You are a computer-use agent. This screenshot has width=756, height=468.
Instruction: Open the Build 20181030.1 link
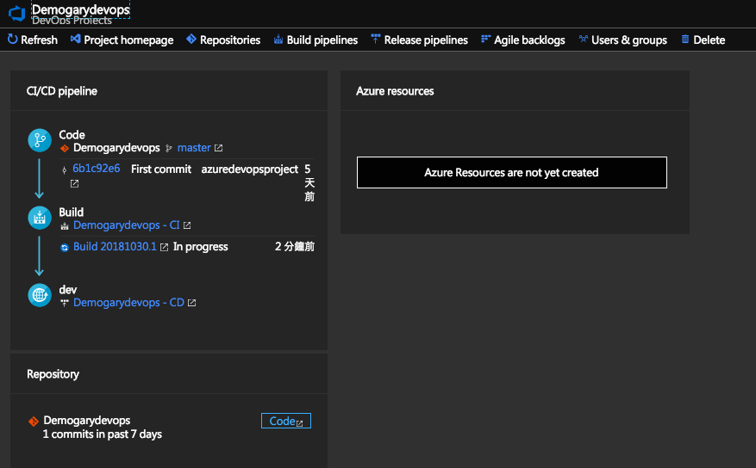(x=115, y=247)
